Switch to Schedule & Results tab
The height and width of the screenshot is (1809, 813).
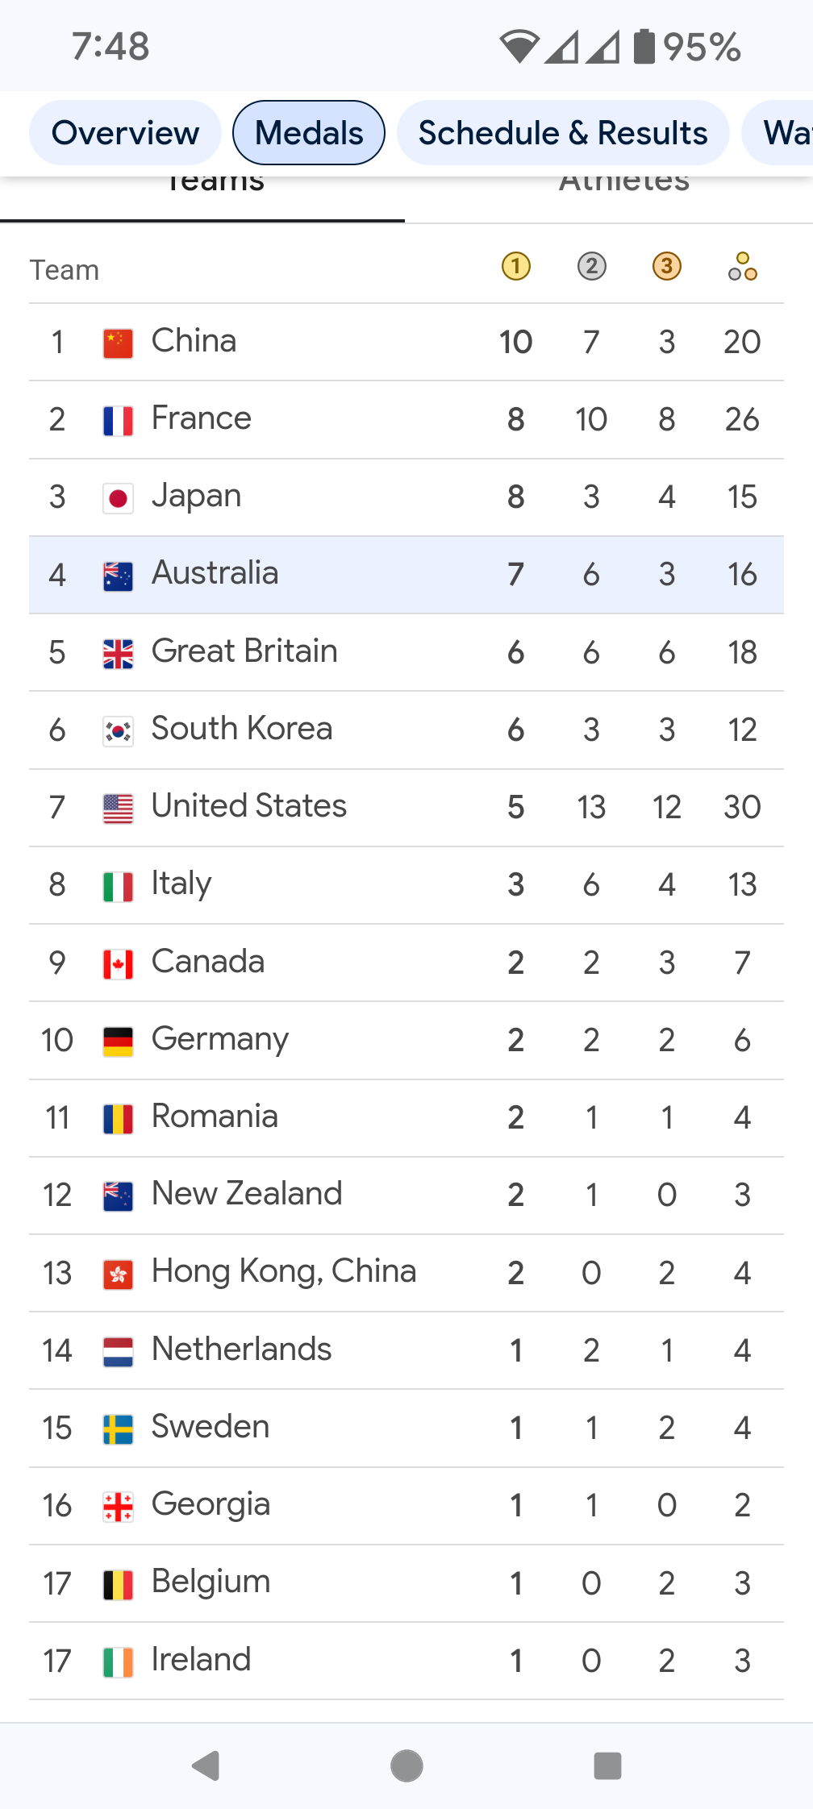coord(563,133)
